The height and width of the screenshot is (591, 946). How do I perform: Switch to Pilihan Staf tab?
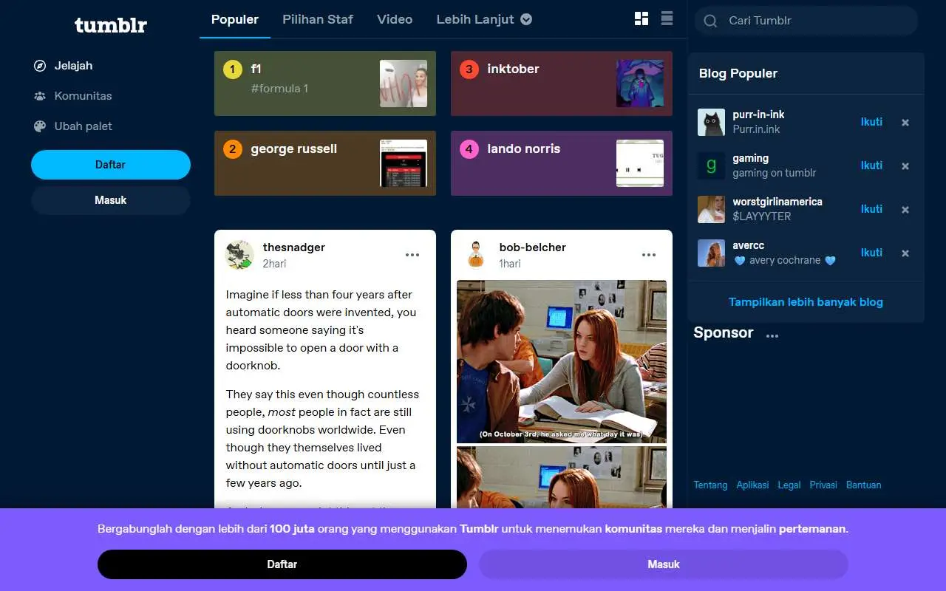[318, 19]
